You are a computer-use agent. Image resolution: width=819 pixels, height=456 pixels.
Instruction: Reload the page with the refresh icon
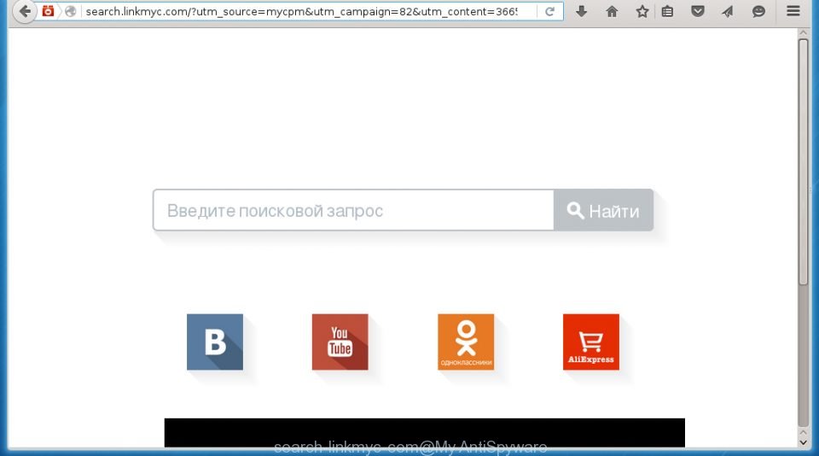coord(549,11)
